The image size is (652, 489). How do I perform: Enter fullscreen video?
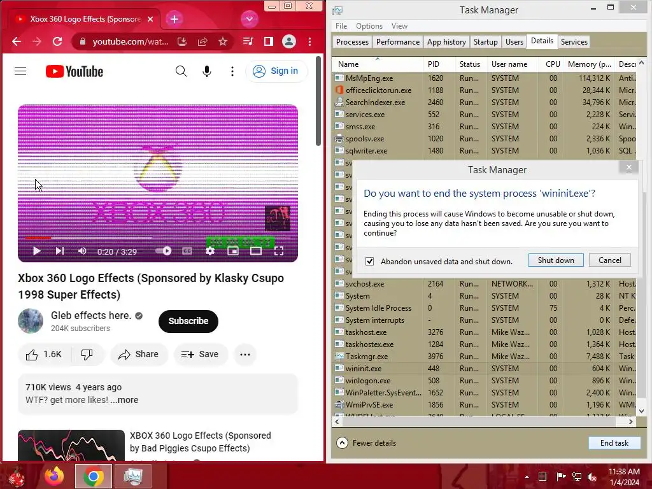[x=279, y=251]
